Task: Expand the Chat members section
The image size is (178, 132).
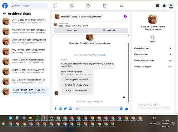Action: click(153, 54)
